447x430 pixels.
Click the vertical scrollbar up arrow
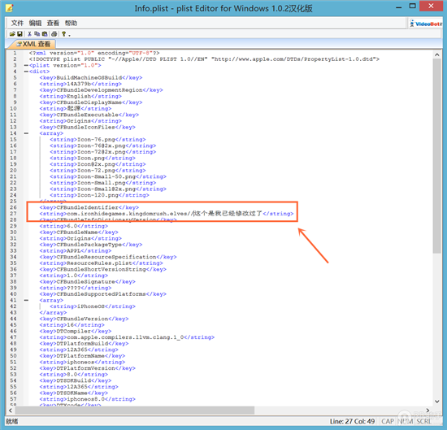pyautogui.click(x=436, y=54)
